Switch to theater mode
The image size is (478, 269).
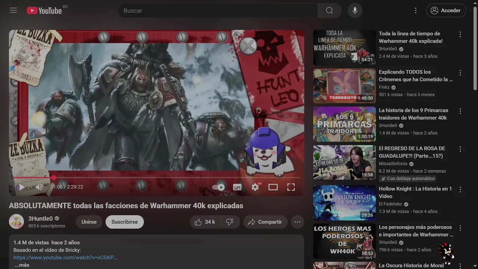click(x=273, y=187)
